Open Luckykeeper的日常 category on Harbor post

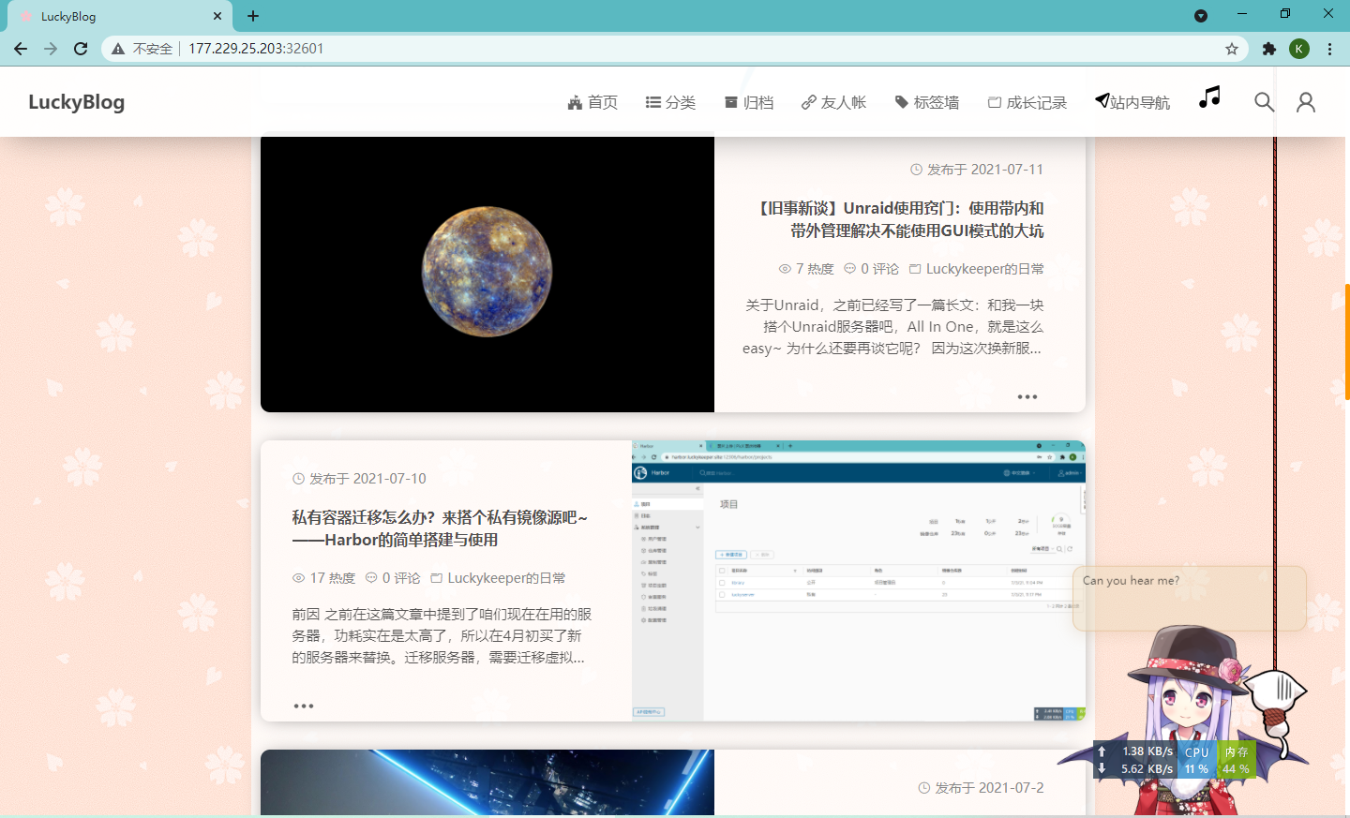(498, 578)
